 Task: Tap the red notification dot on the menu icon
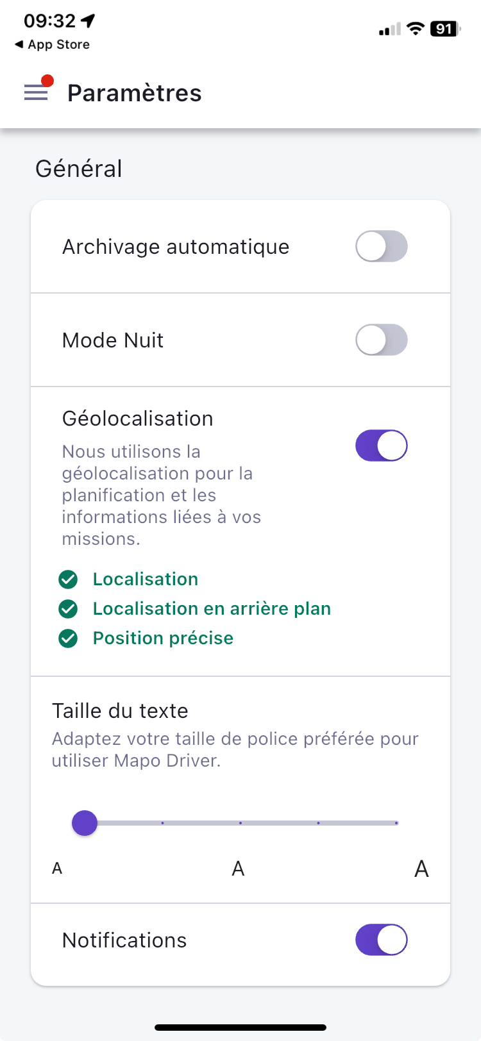point(47,81)
